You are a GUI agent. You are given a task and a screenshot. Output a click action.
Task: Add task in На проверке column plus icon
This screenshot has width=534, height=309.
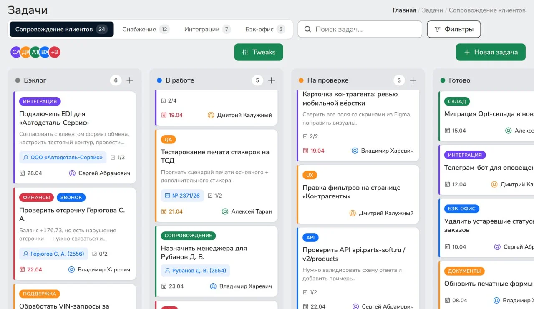pyautogui.click(x=413, y=80)
